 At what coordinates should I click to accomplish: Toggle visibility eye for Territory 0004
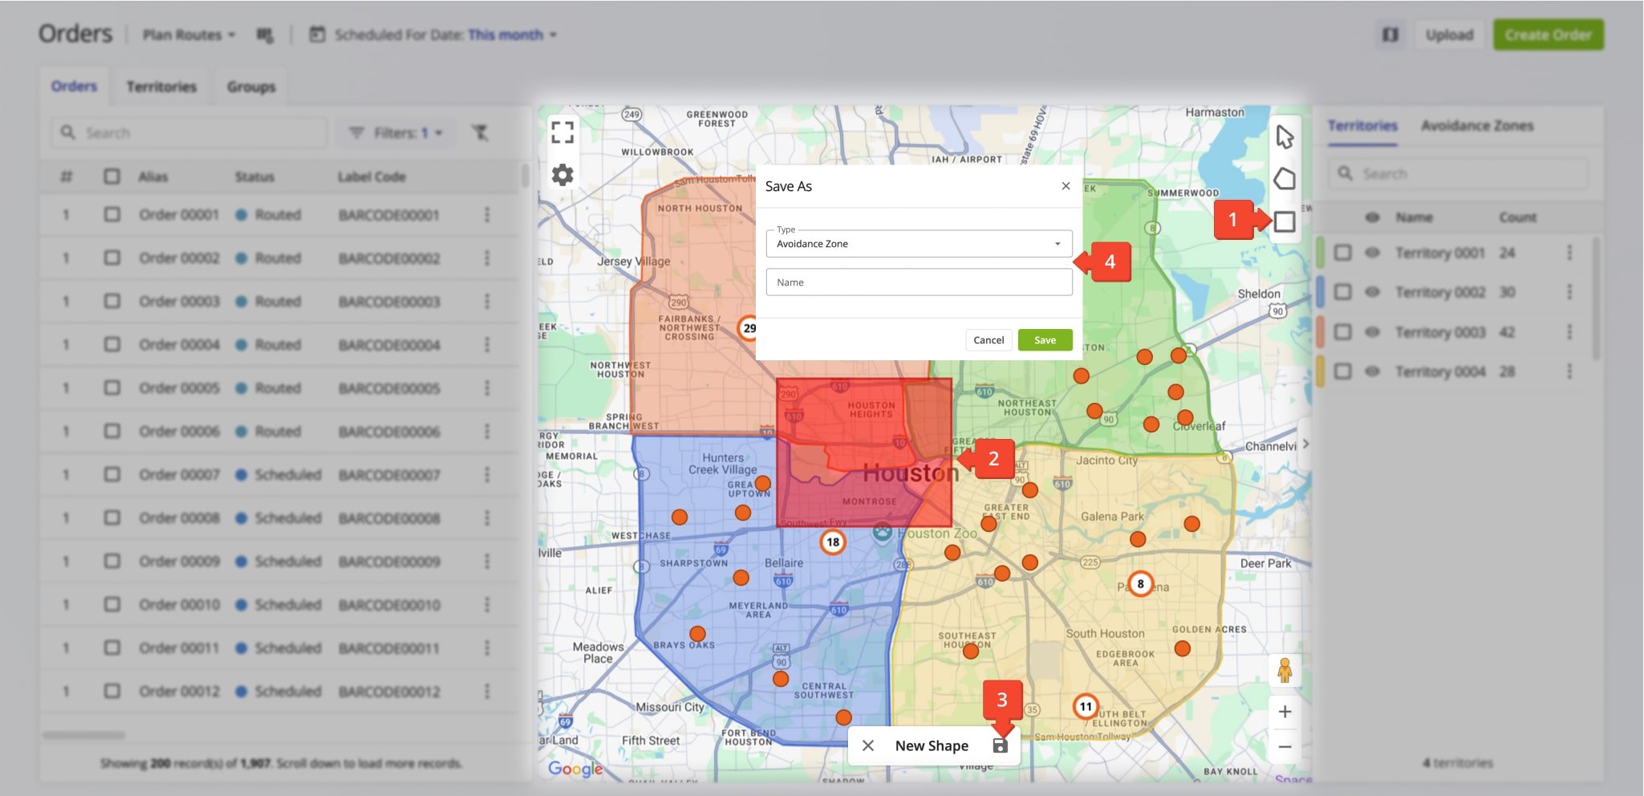coord(1373,372)
